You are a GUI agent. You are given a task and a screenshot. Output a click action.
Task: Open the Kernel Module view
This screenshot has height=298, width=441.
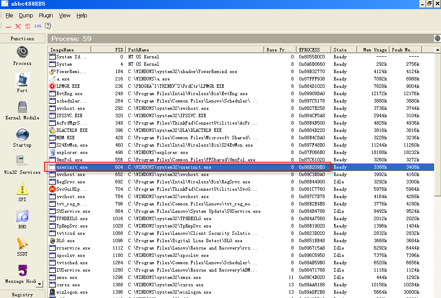click(22, 108)
